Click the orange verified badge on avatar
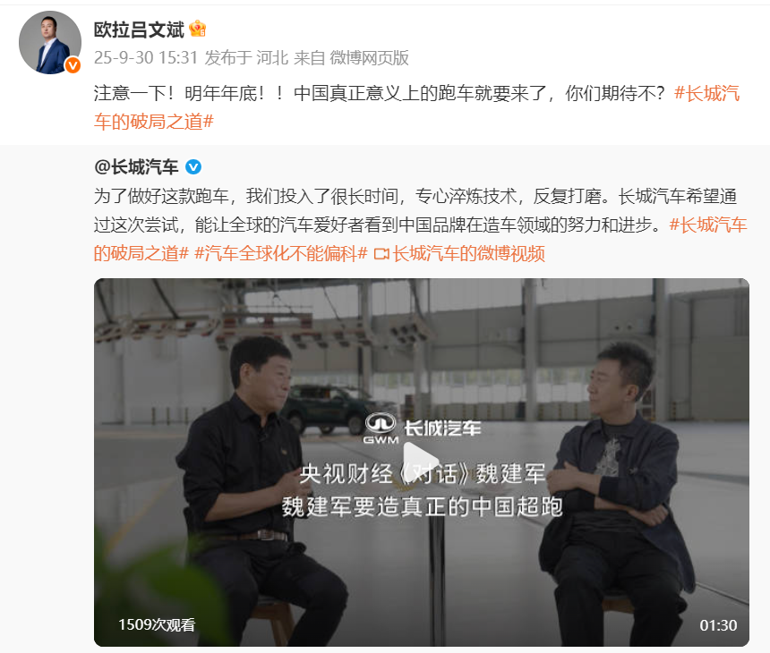Viewport: 770px width, 653px height. tap(73, 64)
